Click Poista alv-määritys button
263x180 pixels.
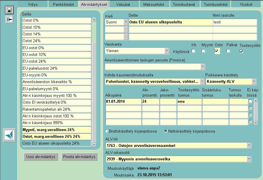pos(79,157)
